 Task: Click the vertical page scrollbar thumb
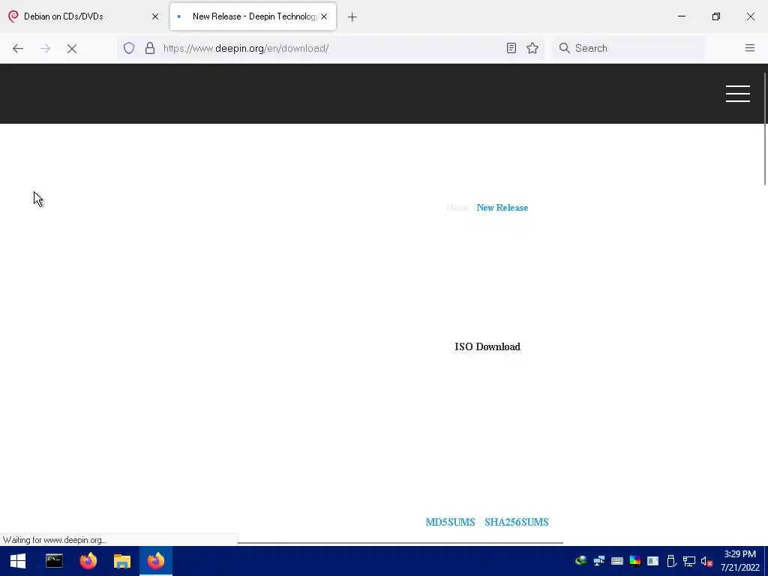[764, 129]
